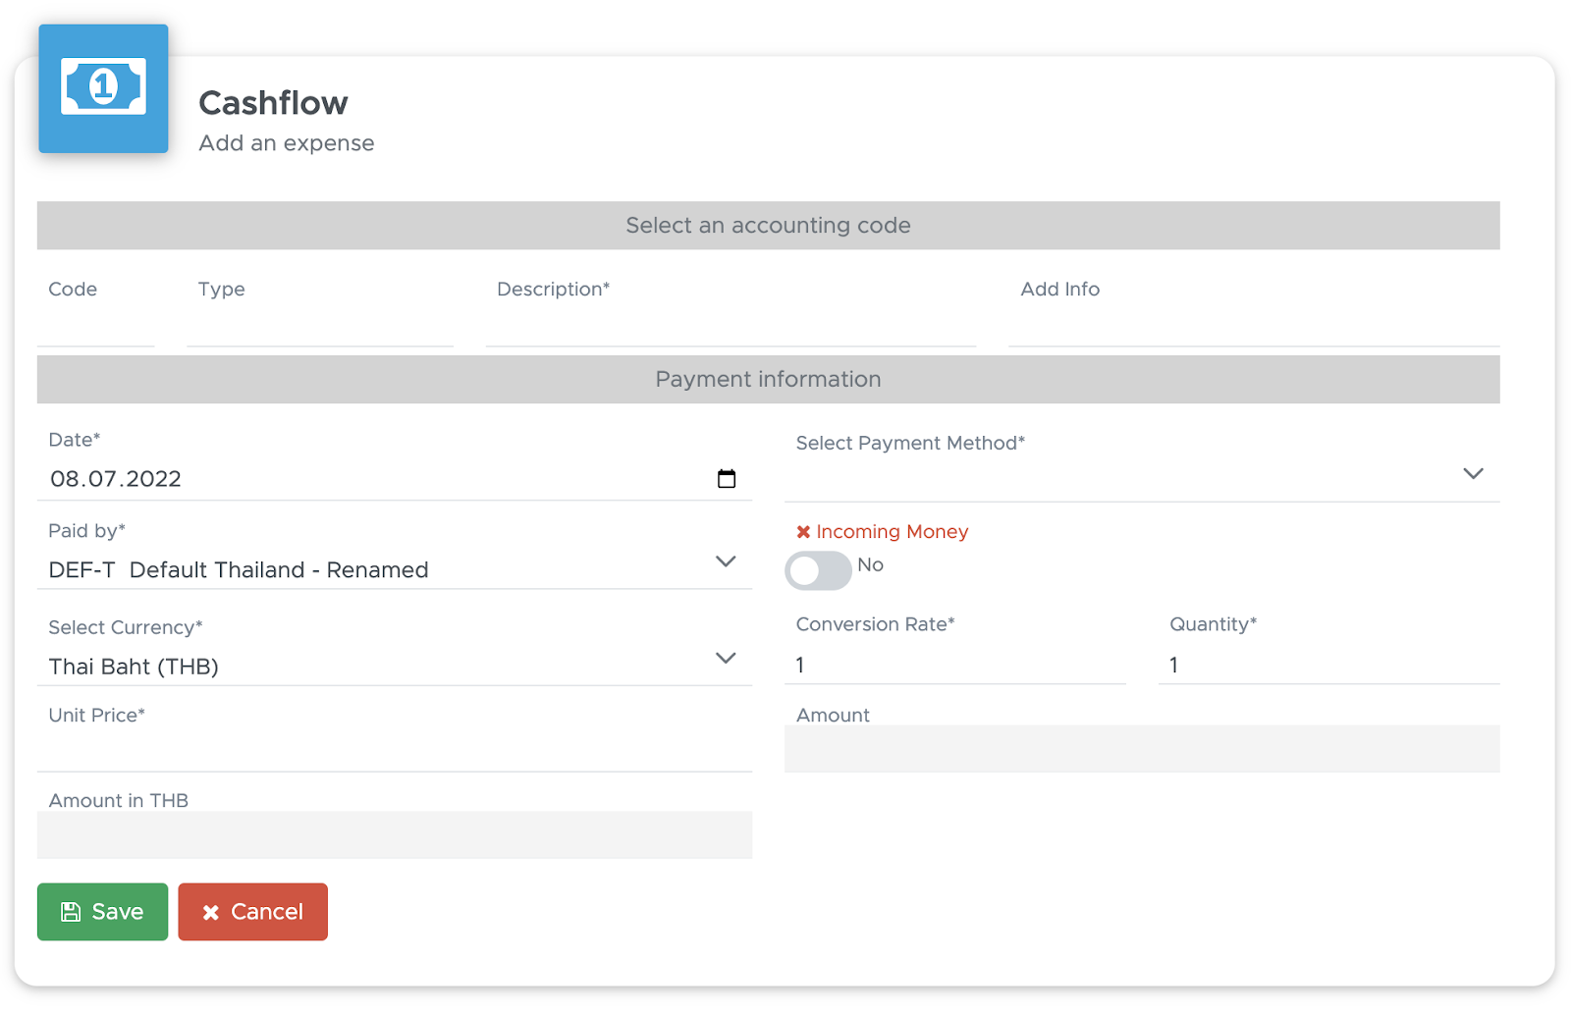Image resolution: width=1571 pixels, height=1015 pixels.
Task: Click the Amount read-only field
Action: [x=1142, y=749]
